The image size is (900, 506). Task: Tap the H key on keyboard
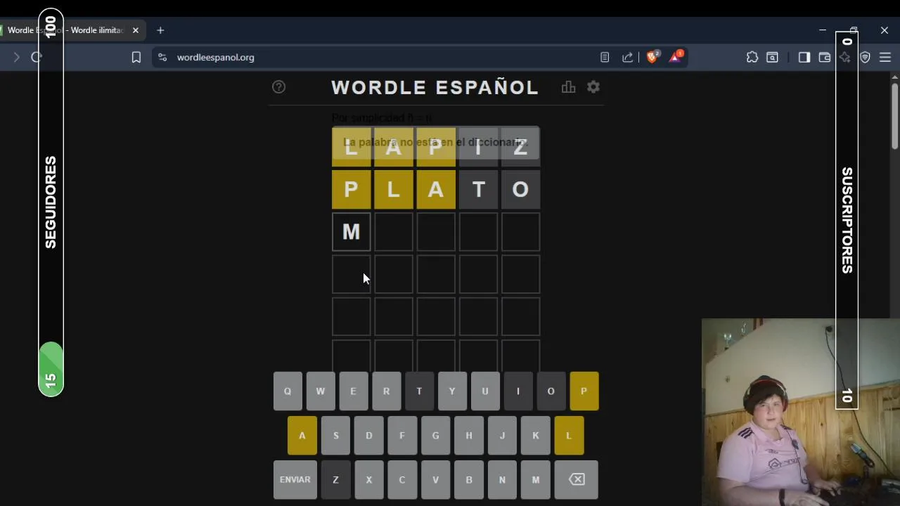pyautogui.click(x=469, y=436)
